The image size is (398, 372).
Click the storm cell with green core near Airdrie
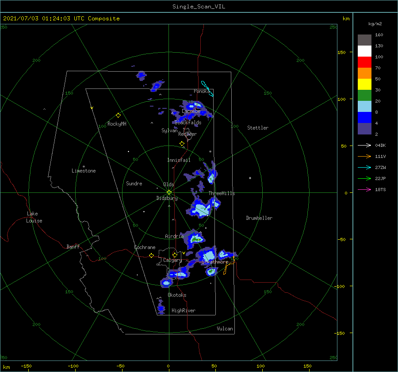click(x=195, y=239)
